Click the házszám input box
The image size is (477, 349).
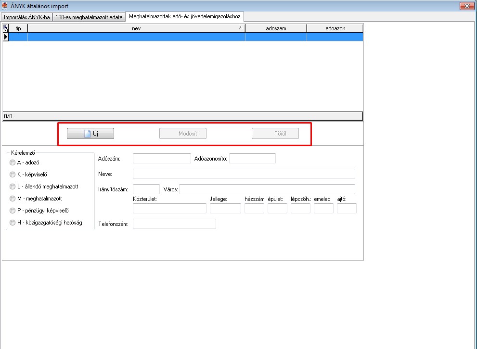(254, 208)
